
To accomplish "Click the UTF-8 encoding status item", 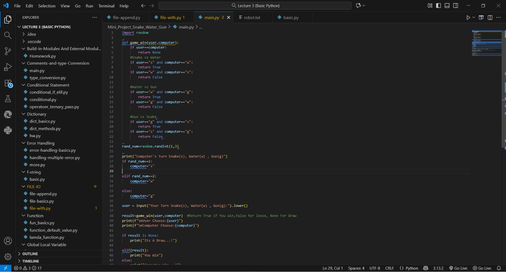I will 374,268.
